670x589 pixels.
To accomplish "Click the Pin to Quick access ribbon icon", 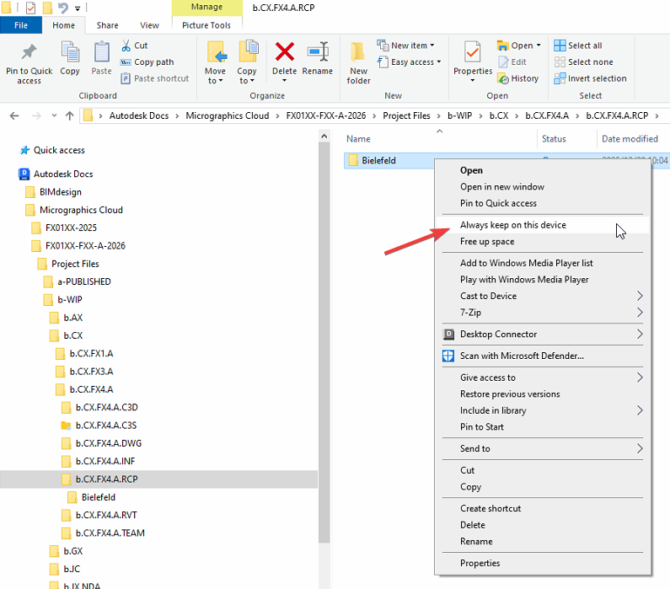I will pyautogui.click(x=29, y=52).
